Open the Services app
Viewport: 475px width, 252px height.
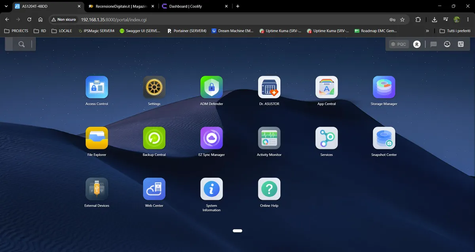point(327,138)
